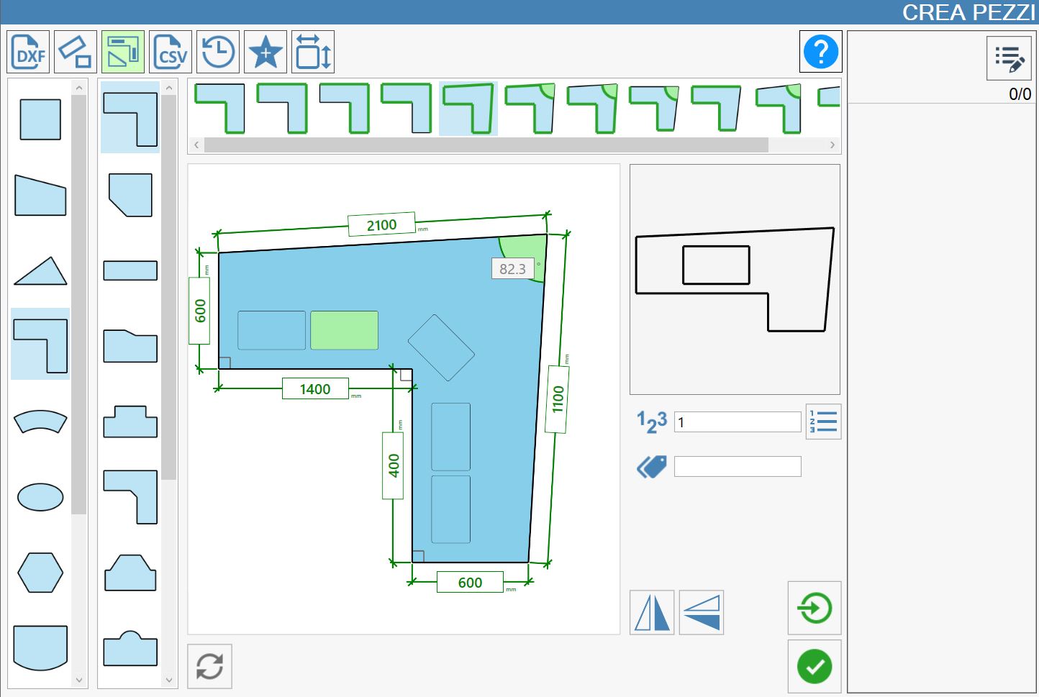Confirm with the green checkmark button
The width and height of the screenshot is (1039, 697).
[x=815, y=667]
